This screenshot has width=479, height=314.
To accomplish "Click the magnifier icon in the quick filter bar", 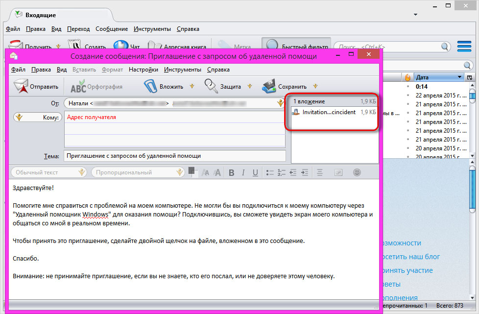I will pyautogui.click(x=467, y=65).
